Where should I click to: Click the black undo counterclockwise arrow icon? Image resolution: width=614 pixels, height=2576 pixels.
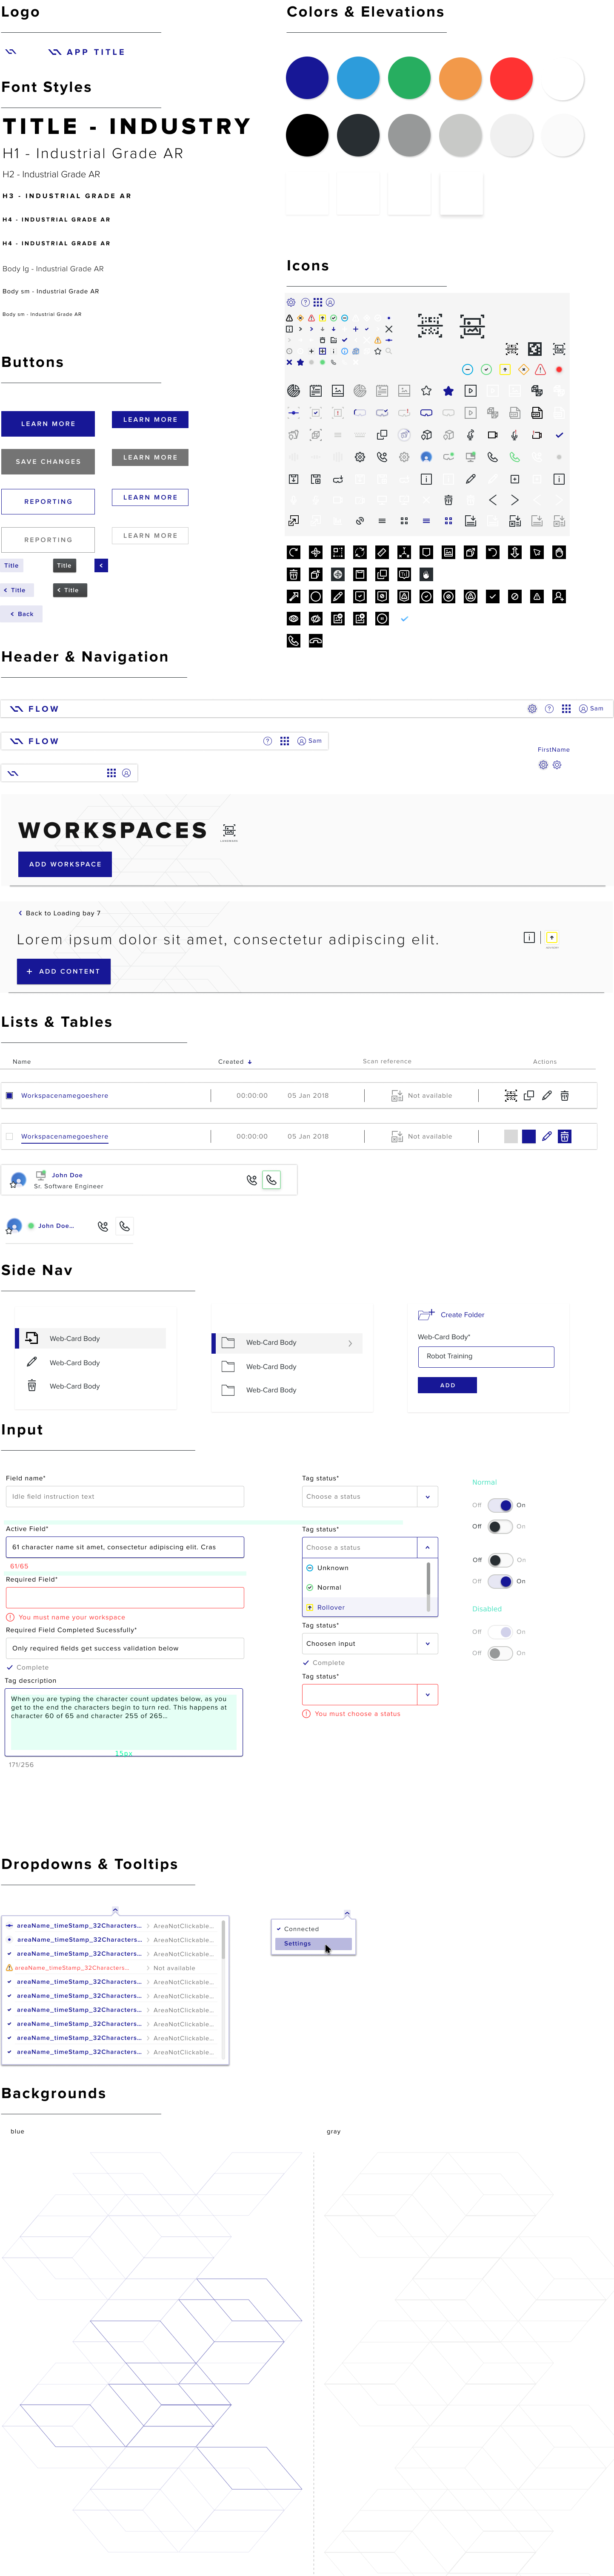492,552
